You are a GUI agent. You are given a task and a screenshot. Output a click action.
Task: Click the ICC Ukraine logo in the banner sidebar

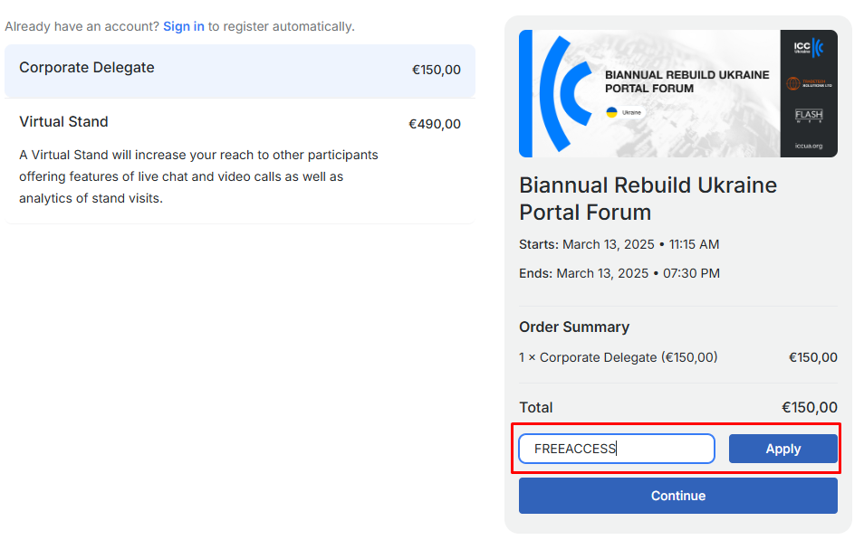[809, 48]
